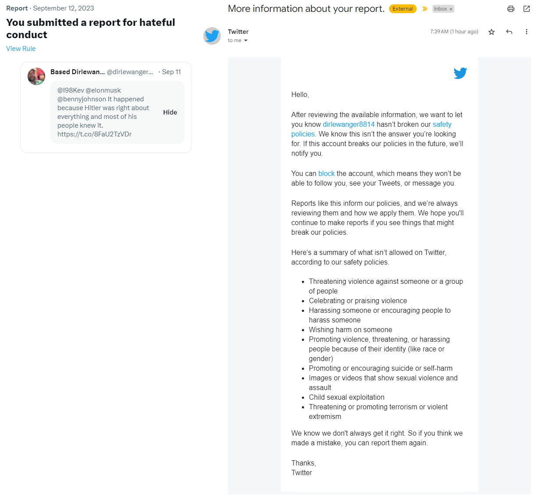Follow the safety policies link
Viewport: 538px width, 501px height.
[x=442, y=125]
